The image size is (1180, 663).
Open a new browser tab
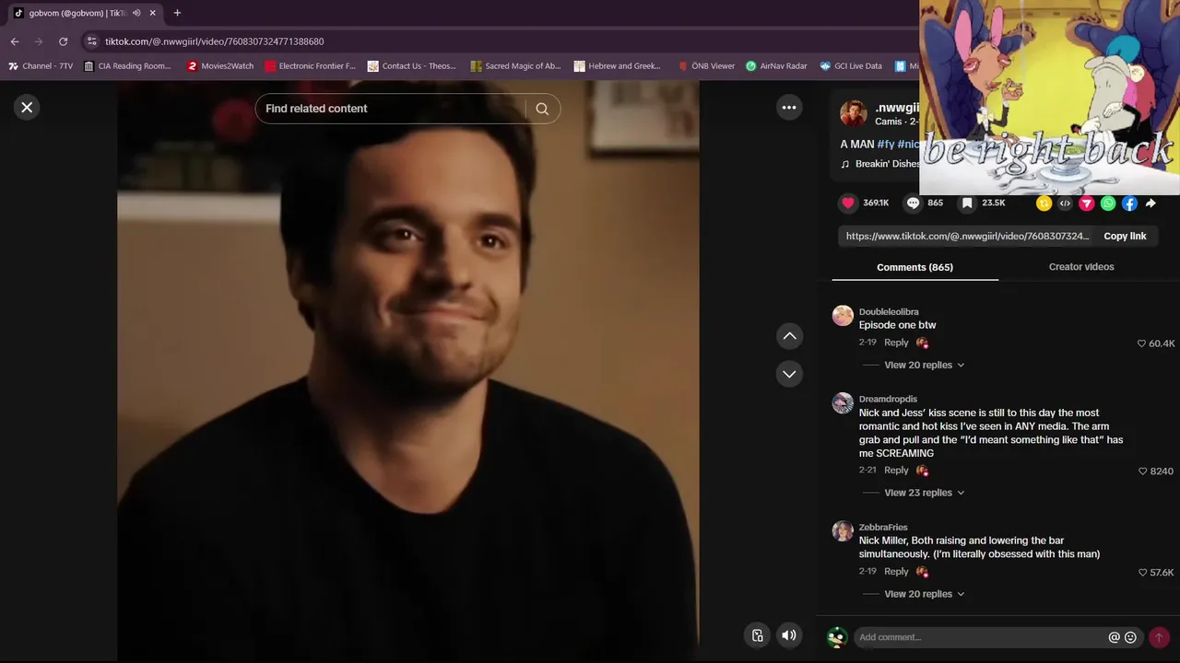coord(177,13)
